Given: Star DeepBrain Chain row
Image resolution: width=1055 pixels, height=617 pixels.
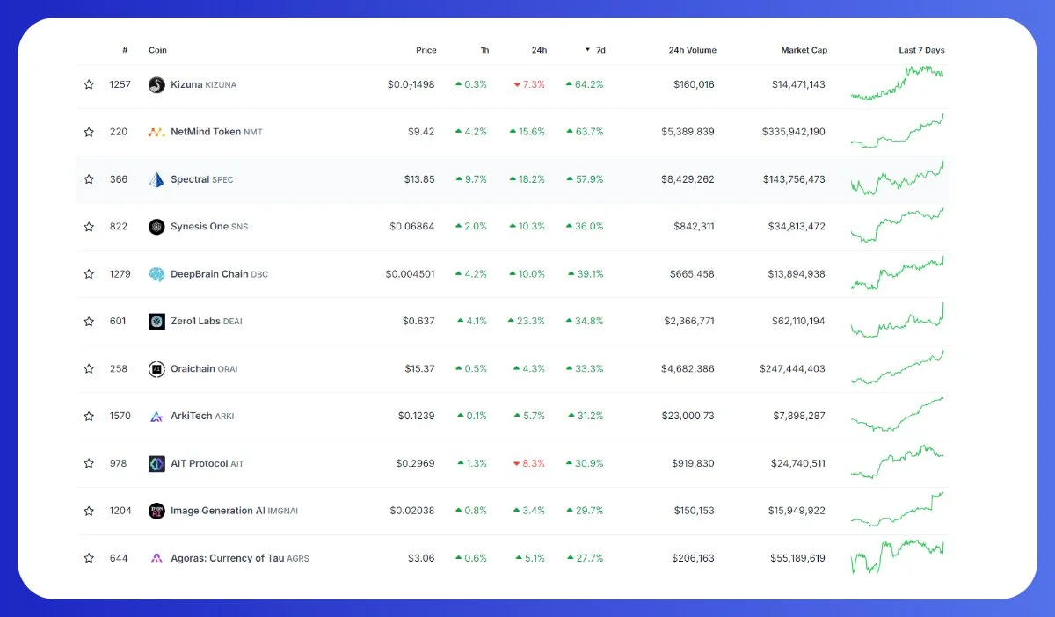Looking at the screenshot, I should click(x=89, y=274).
